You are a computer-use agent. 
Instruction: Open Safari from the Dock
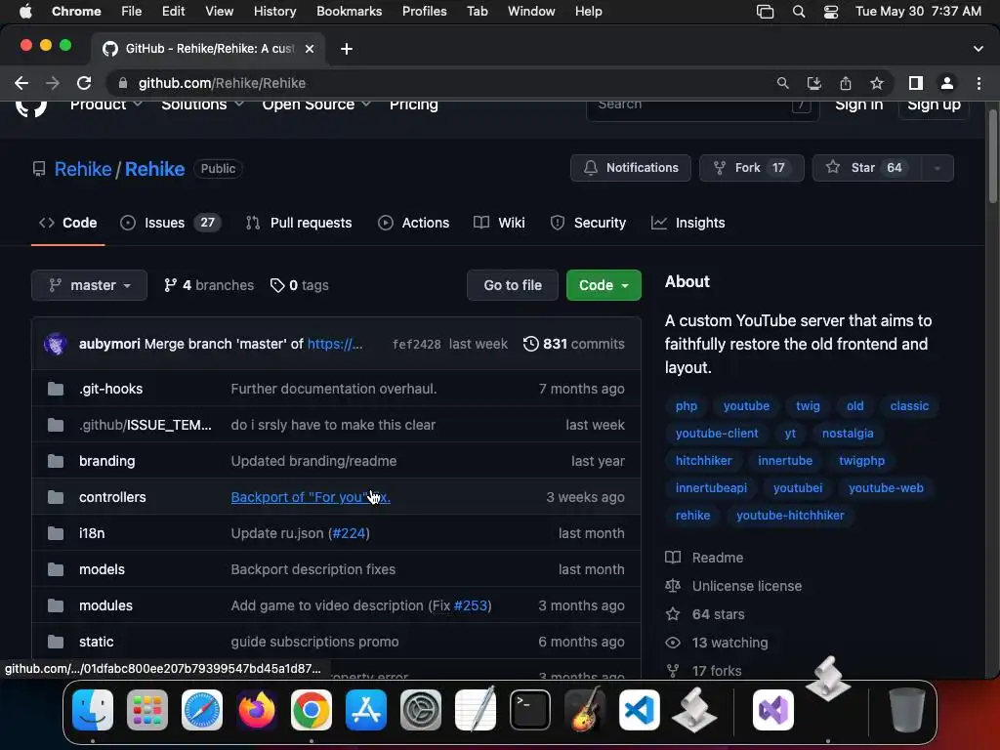pos(202,709)
